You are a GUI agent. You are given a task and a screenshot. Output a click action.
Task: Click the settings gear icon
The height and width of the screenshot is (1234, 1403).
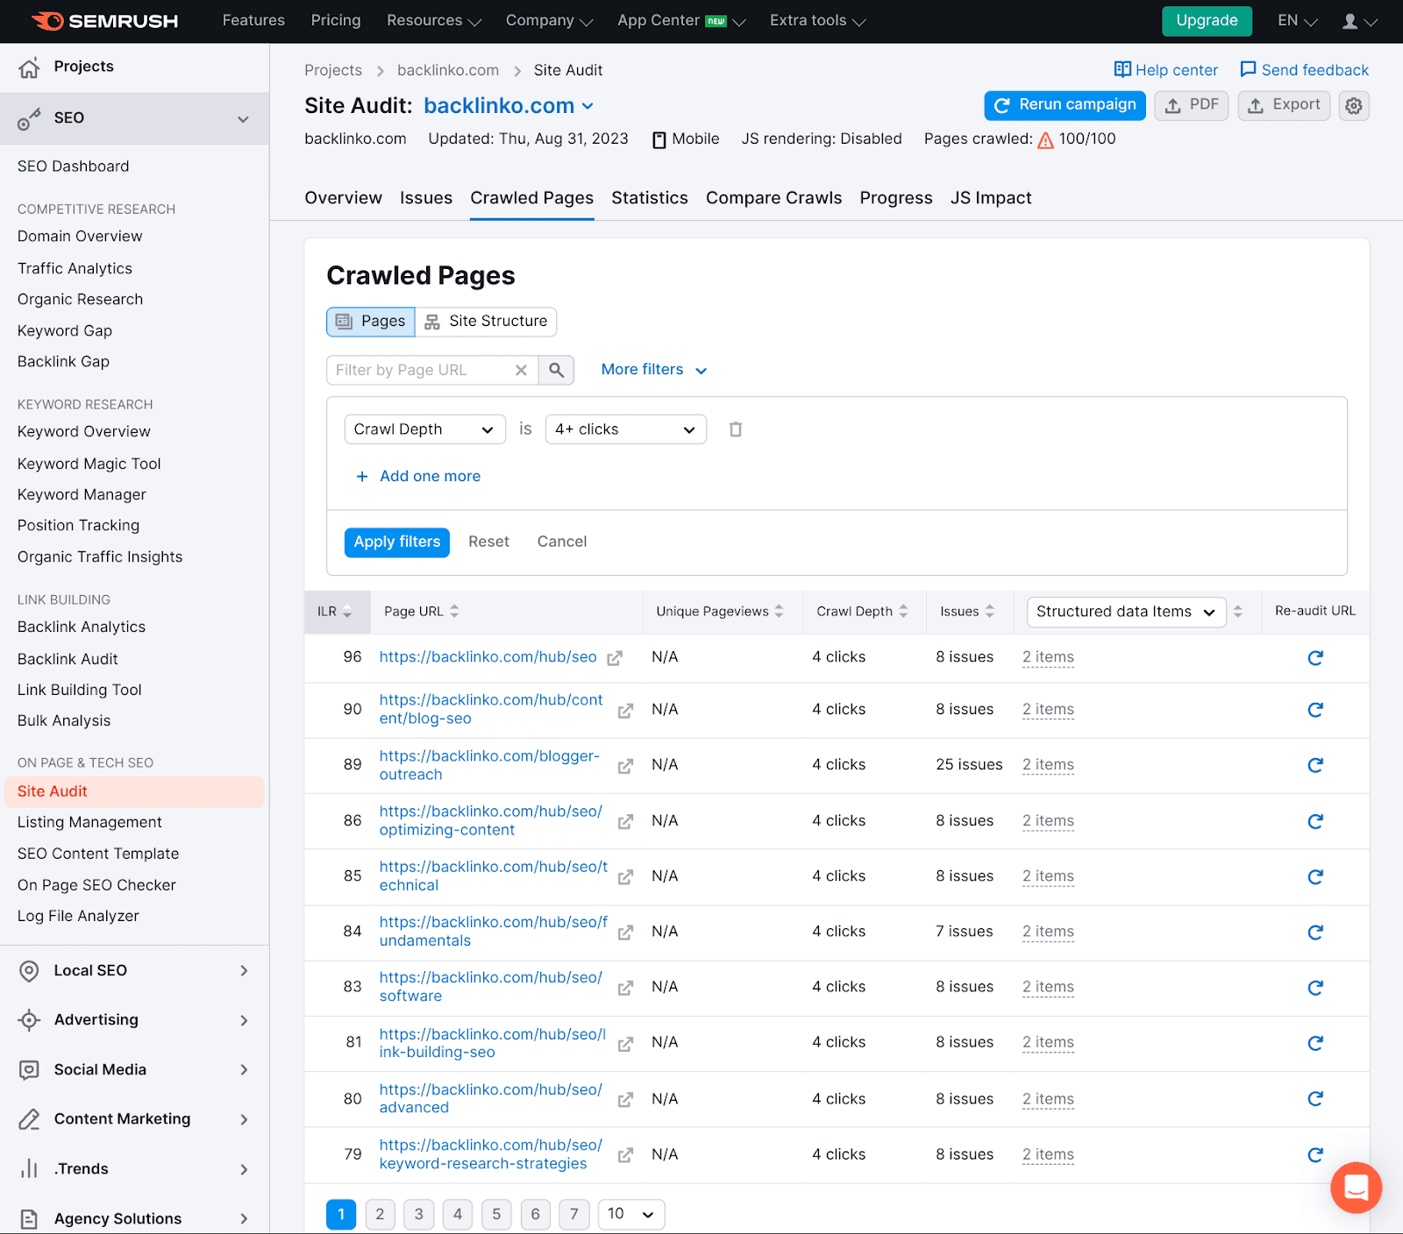pos(1354,105)
